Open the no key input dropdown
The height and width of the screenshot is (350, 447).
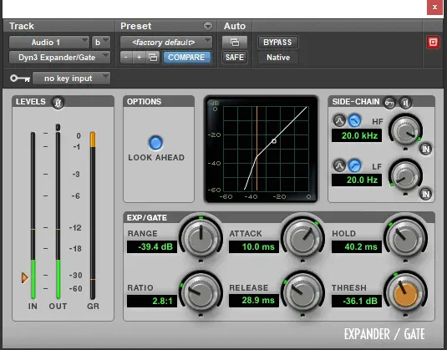(x=71, y=78)
